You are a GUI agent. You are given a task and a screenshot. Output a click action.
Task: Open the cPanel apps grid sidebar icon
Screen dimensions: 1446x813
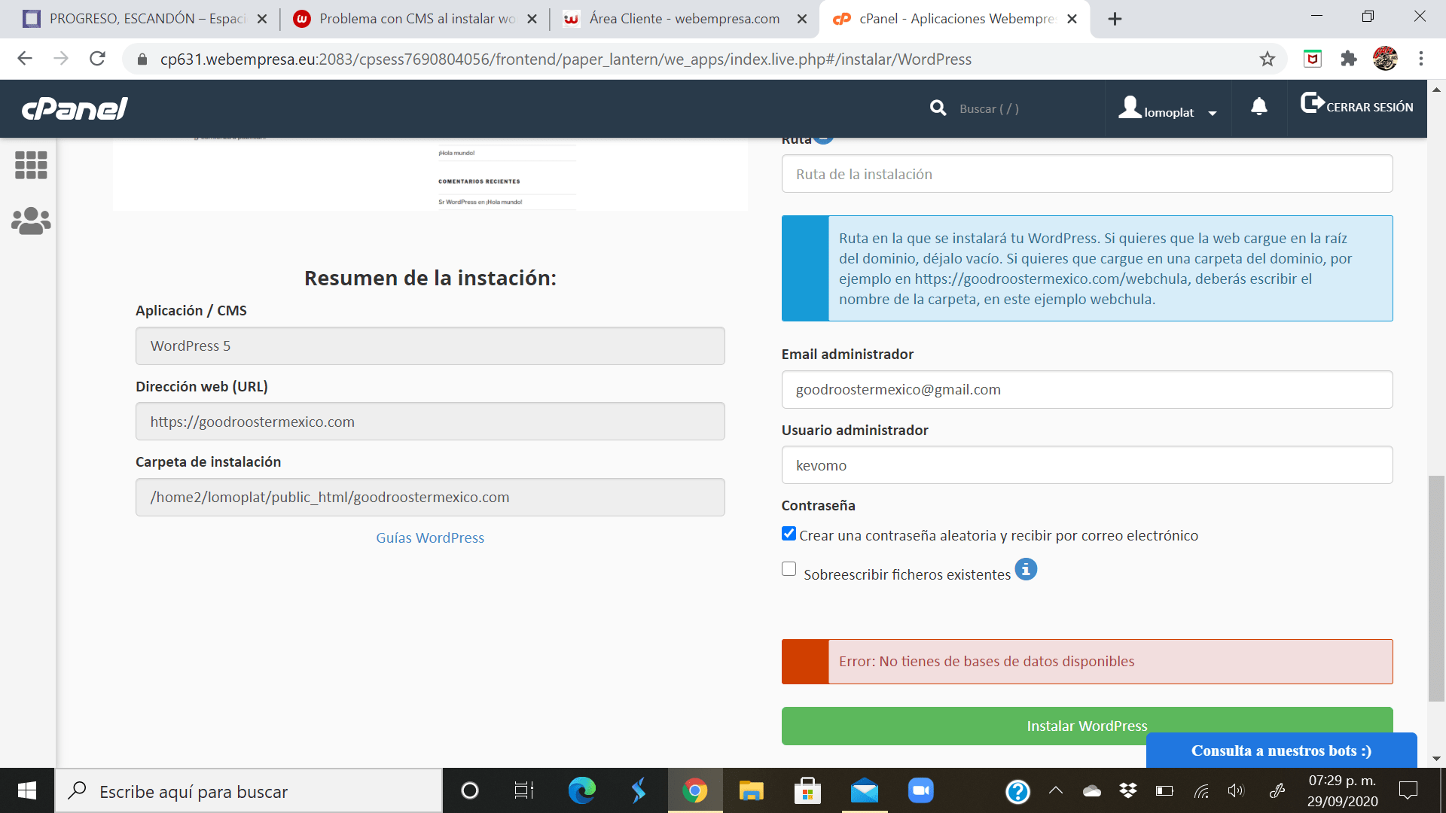pos(31,165)
